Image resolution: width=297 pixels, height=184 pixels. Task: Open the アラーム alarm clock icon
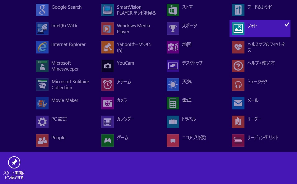tap(108, 85)
